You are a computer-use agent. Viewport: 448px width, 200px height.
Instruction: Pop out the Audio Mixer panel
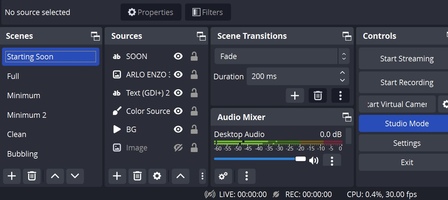pos(347,117)
